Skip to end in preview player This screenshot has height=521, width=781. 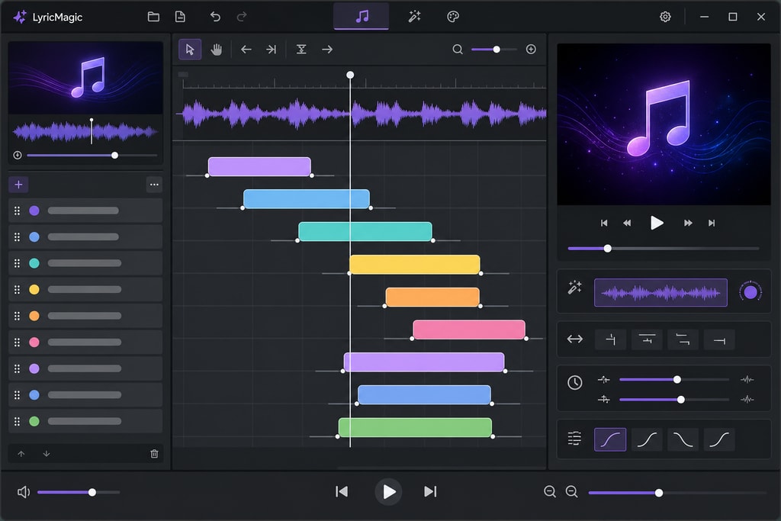(712, 224)
